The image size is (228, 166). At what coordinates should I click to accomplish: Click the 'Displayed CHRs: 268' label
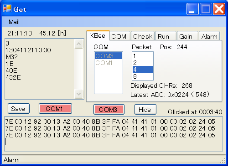click(x=161, y=86)
